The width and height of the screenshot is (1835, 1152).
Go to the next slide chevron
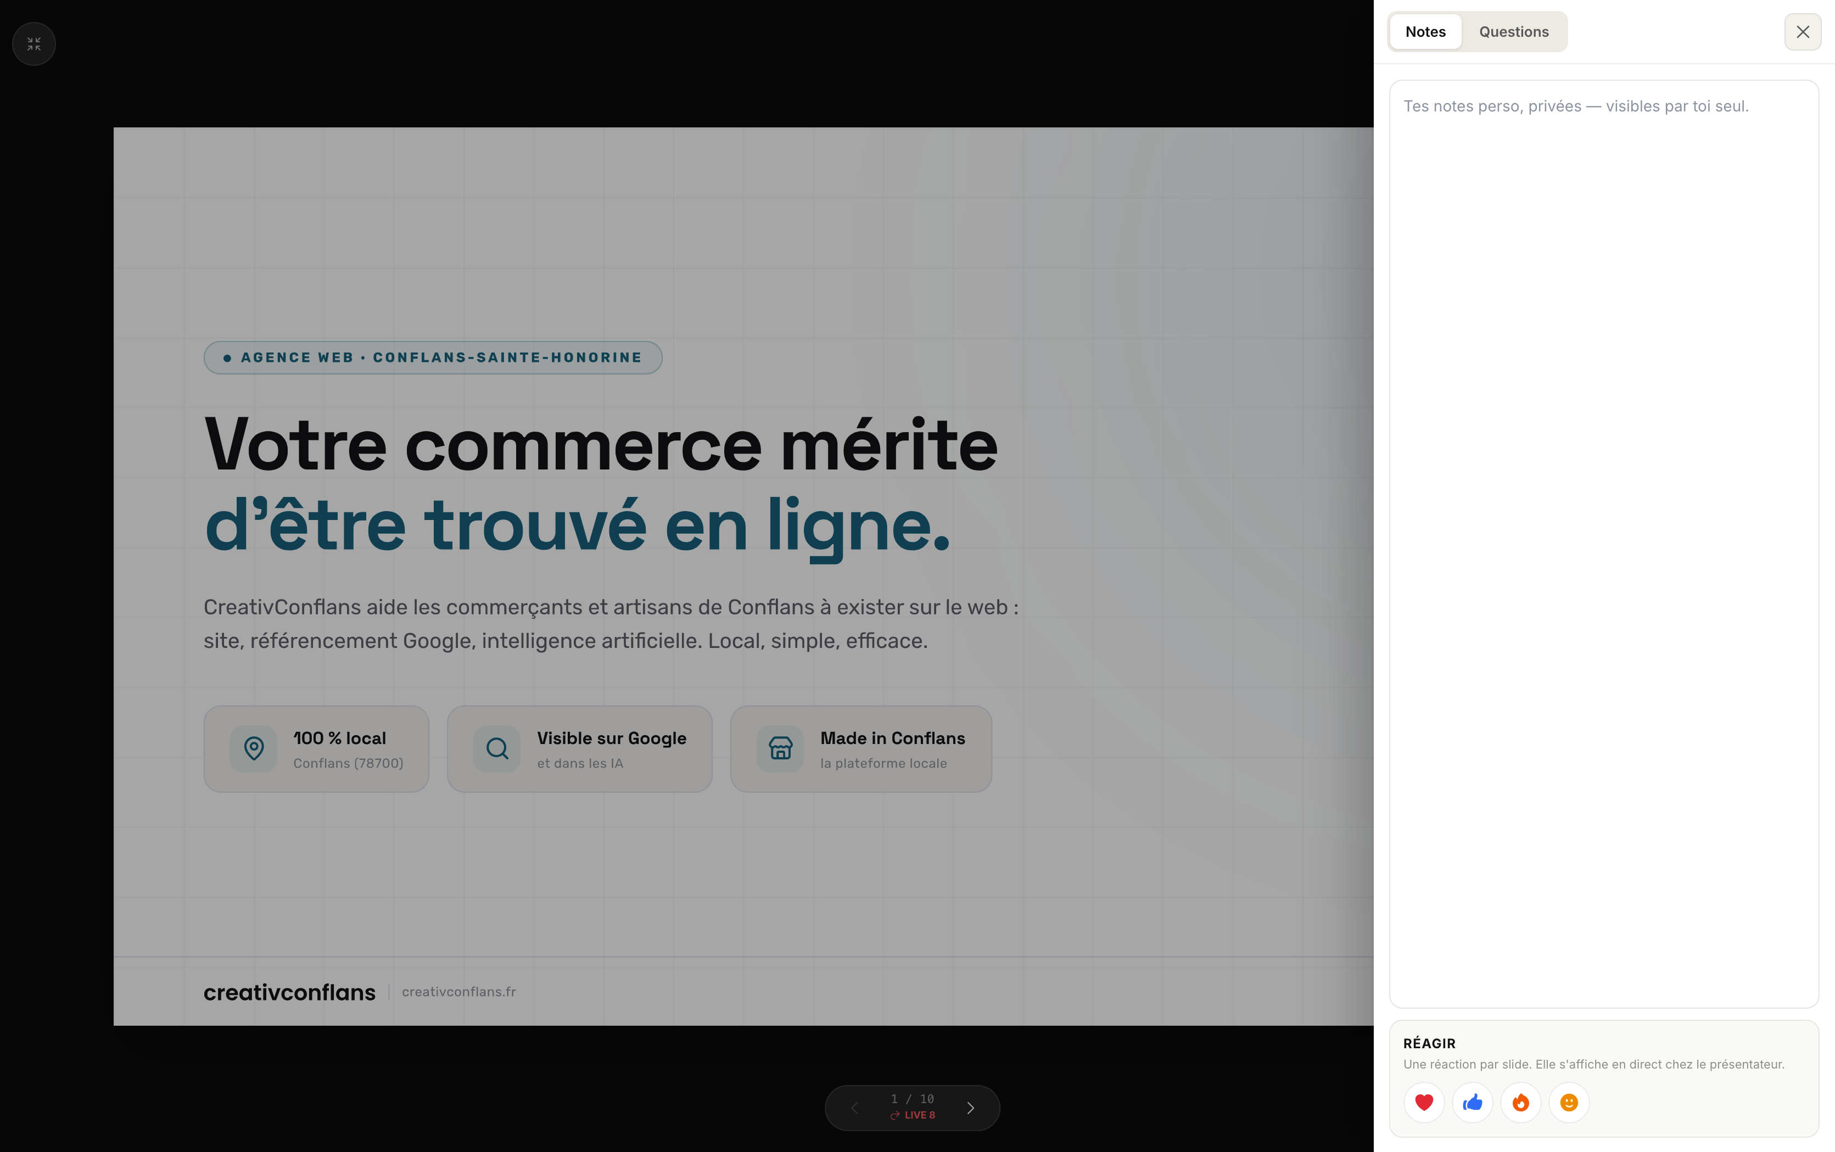(970, 1108)
